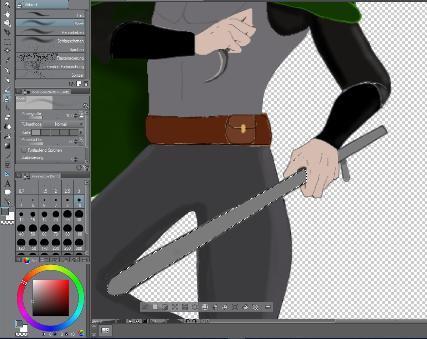
Task: Choose the Laufenden Farbsprühung sub tool
Action: [x=50, y=66]
